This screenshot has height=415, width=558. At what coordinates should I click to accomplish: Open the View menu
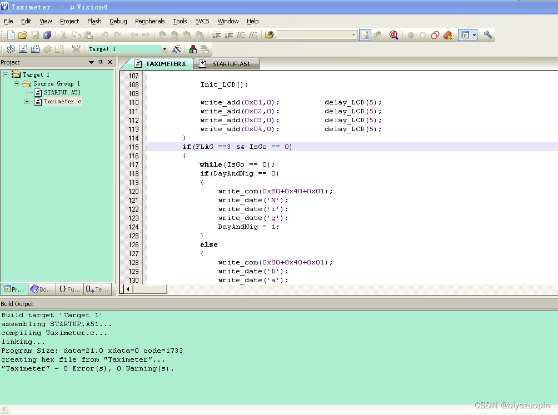(46, 21)
